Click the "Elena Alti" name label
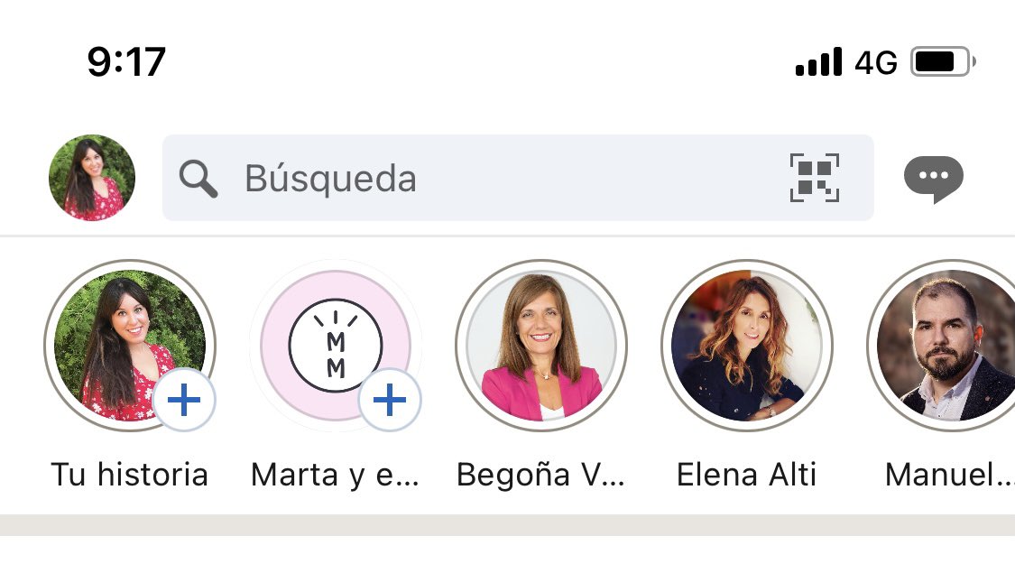The height and width of the screenshot is (564, 1015). click(746, 475)
